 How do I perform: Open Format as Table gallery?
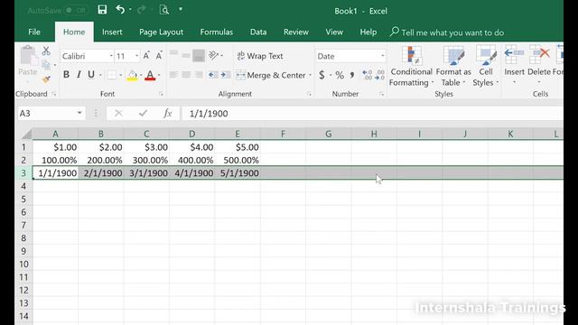pyautogui.click(x=453, y=66)
